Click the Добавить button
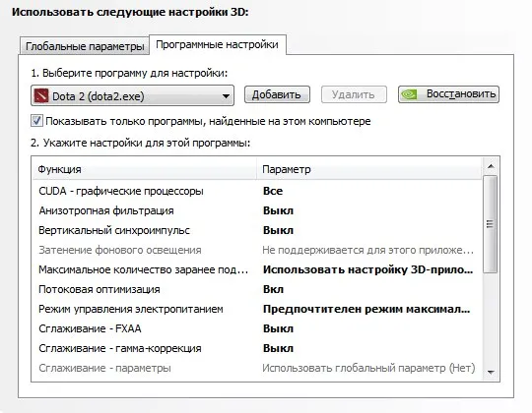 pos(277,94)
